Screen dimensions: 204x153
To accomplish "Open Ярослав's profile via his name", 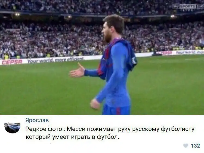I will click(37, 120).
